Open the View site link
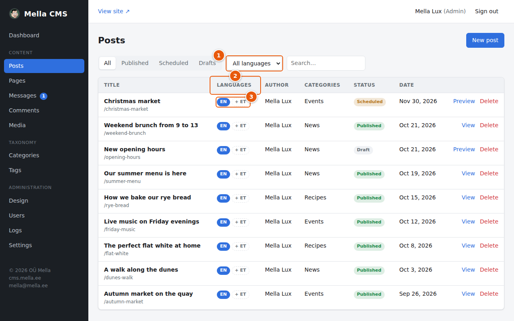Viewport: 514px width, 321px height. [114, 11]
